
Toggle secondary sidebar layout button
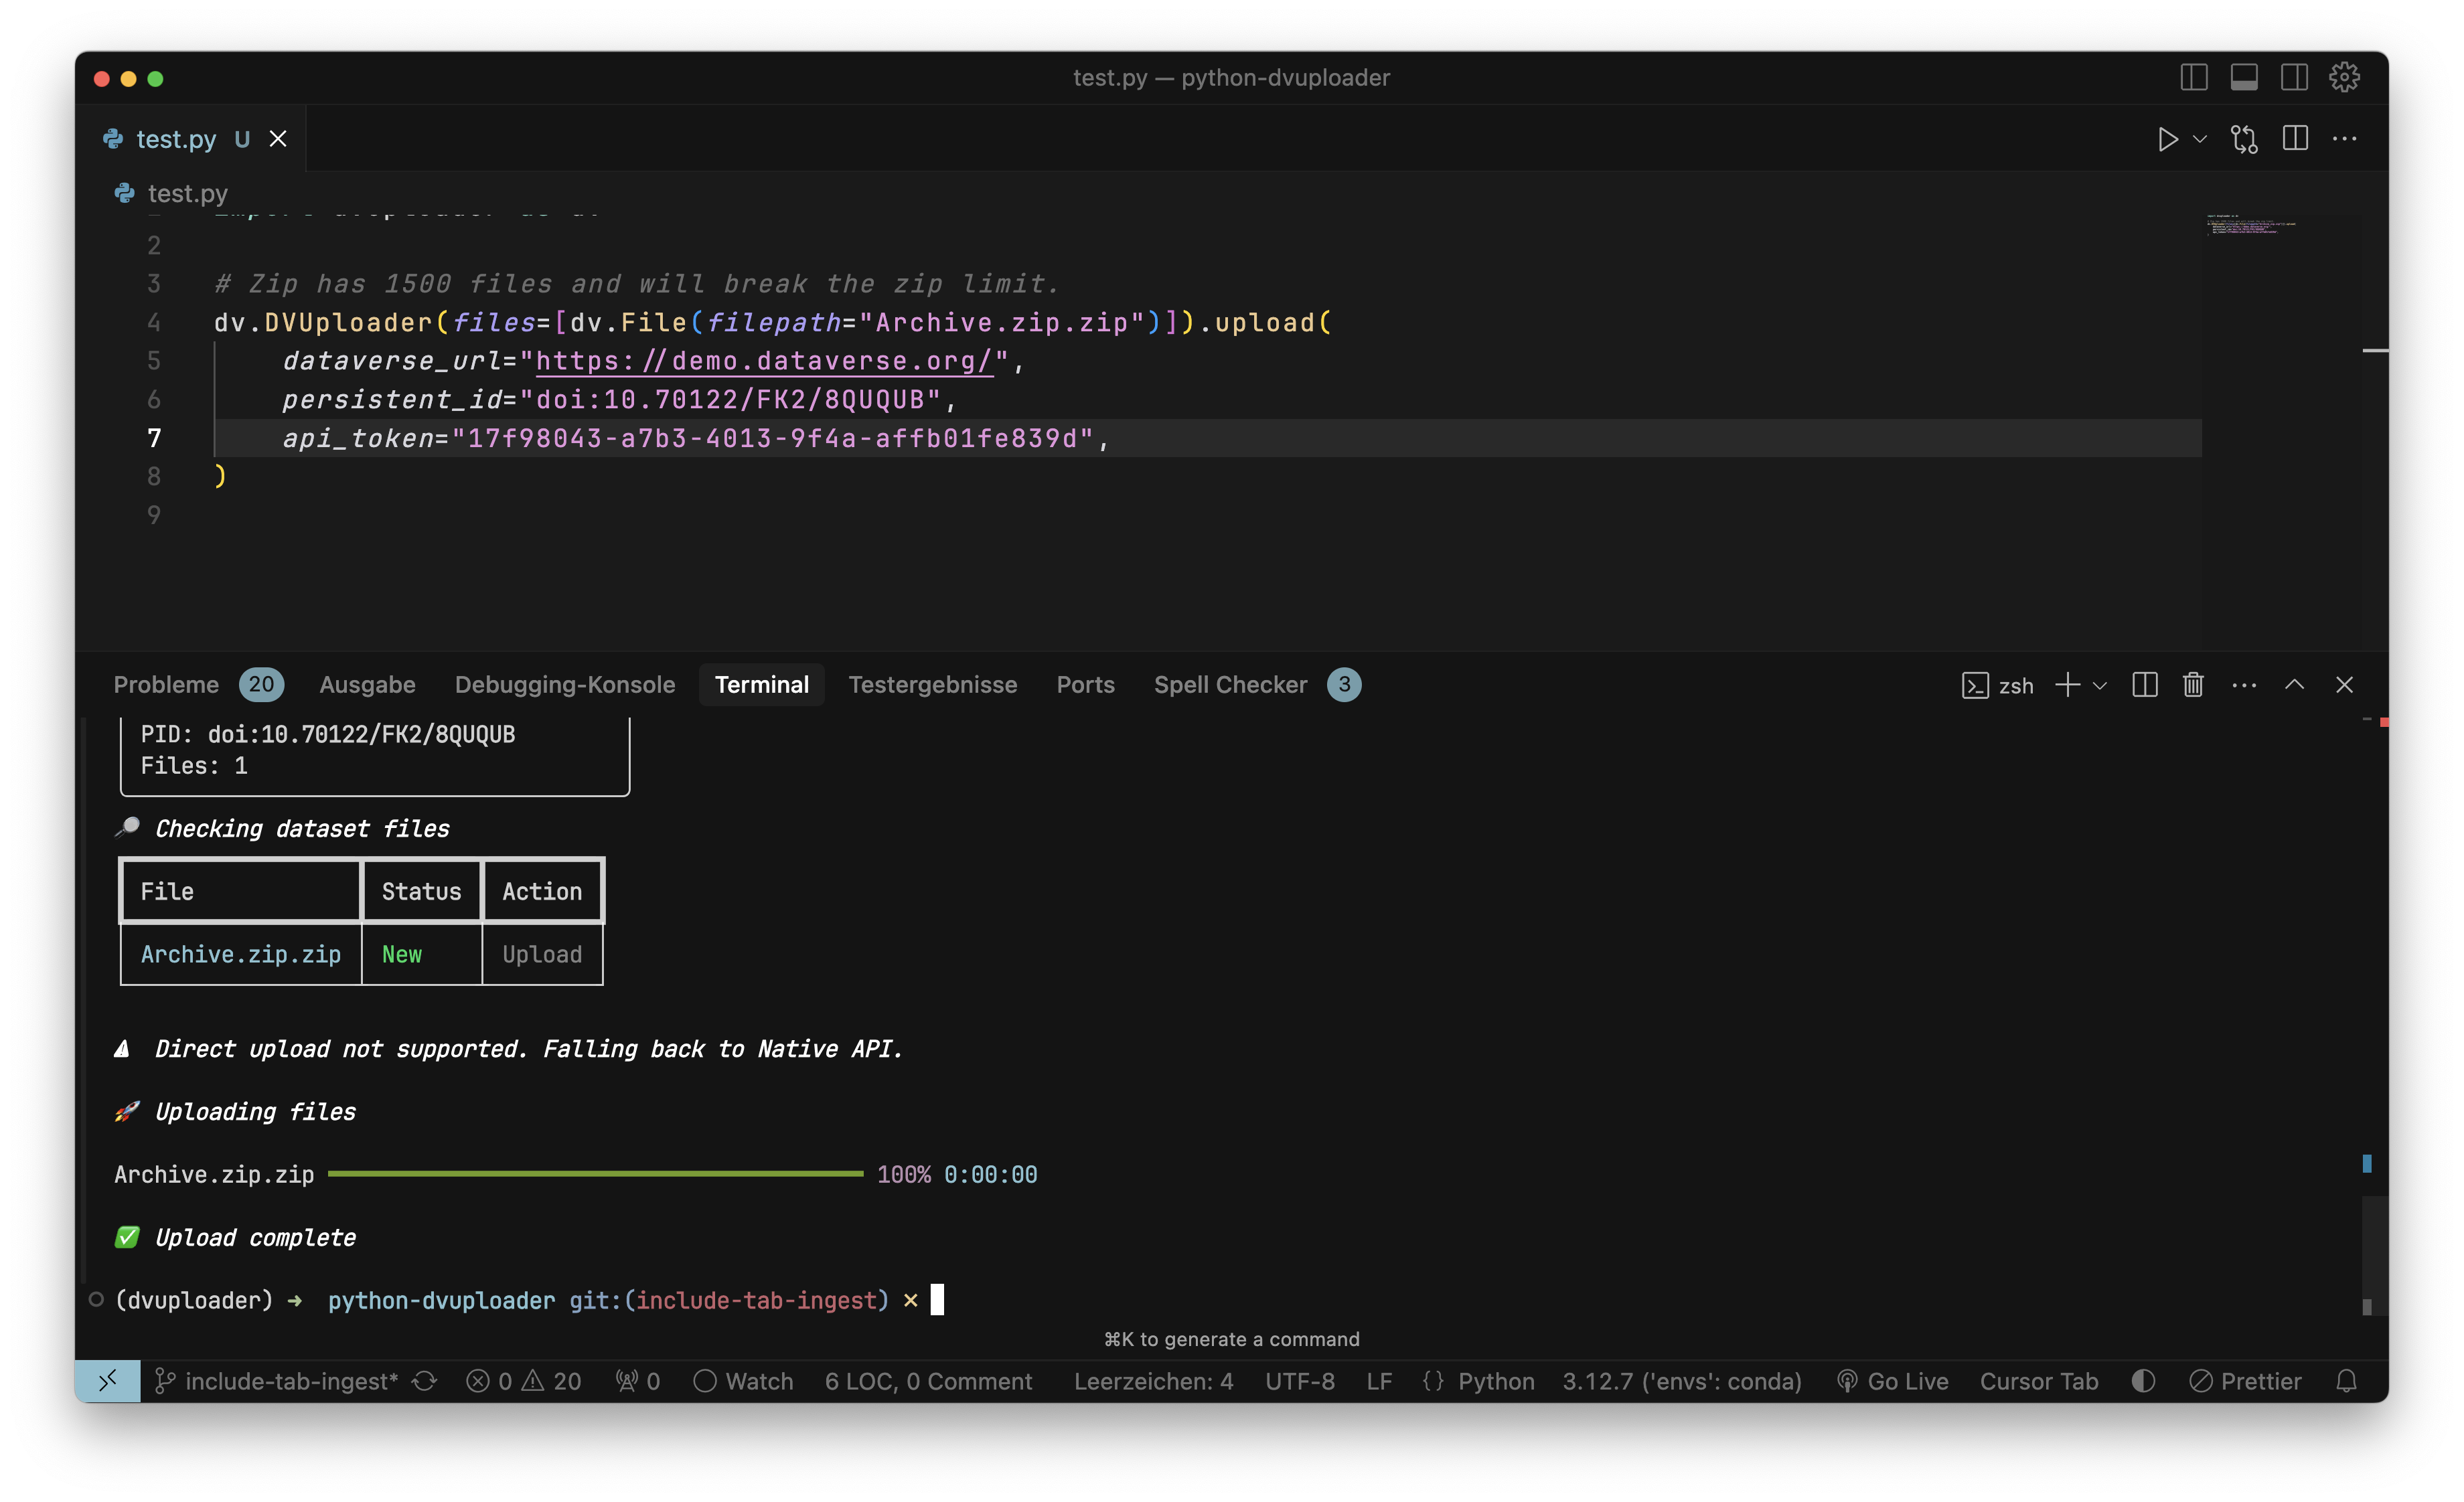click(x=2294, y=77)
